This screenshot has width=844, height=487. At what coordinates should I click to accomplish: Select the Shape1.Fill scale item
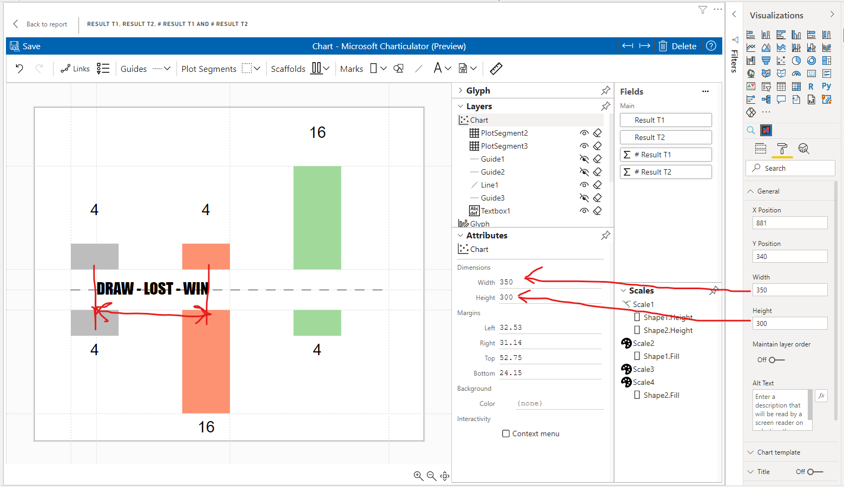656,356
